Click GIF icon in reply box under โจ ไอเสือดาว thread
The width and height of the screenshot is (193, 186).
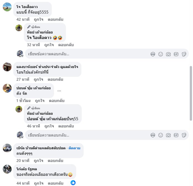pos(176,54)
